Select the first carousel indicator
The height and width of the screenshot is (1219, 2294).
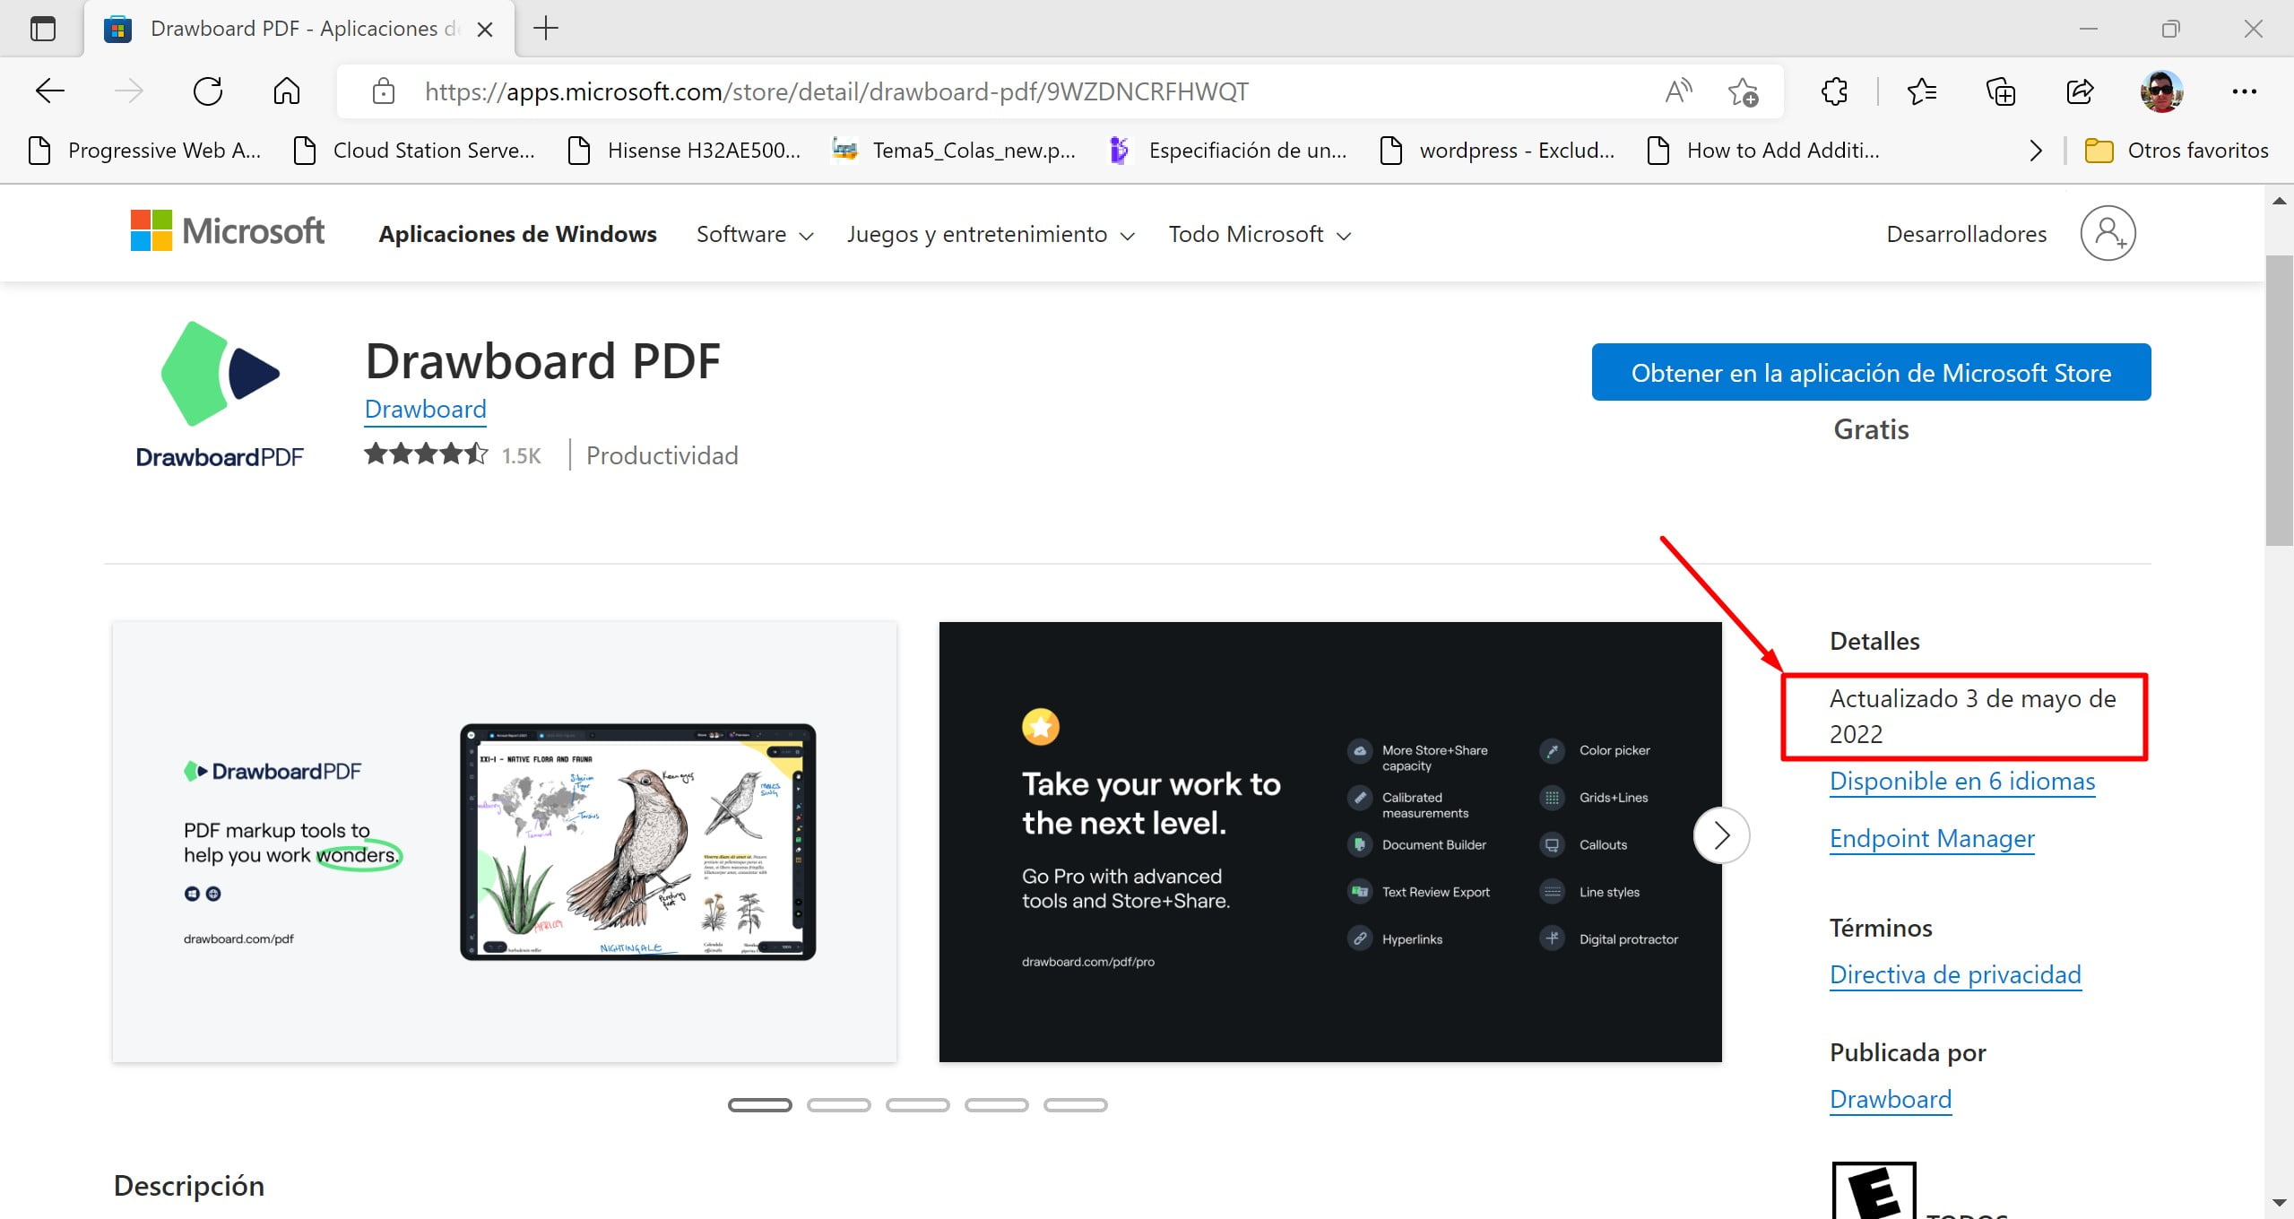[x=760, y=1104]
